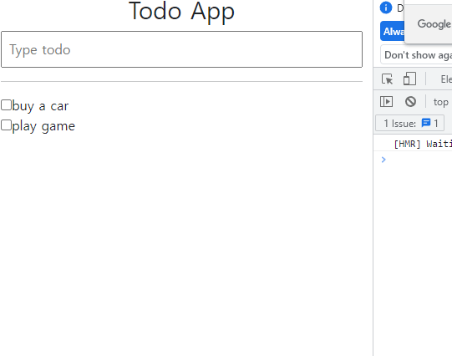Click the Google text in the popup
The image size is (452, 356).
[434, 24]
